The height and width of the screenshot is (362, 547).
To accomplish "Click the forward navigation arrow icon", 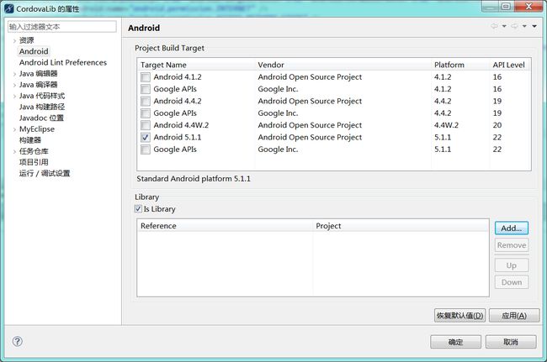I will click(x=514, y=26).
